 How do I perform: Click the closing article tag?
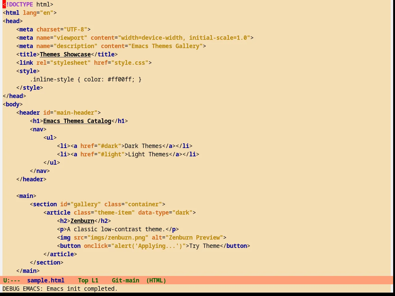pos(60,254)
